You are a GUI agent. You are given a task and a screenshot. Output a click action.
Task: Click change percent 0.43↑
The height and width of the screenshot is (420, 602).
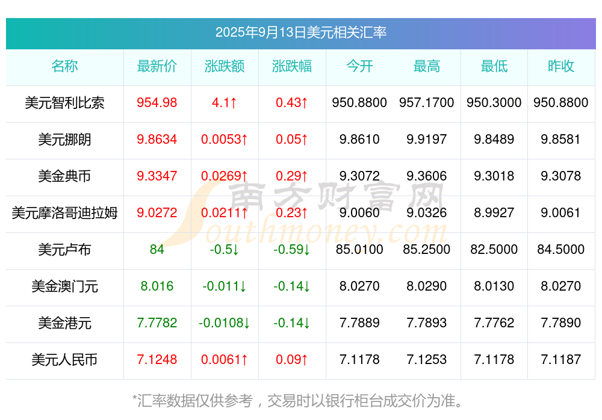[292, 102]
